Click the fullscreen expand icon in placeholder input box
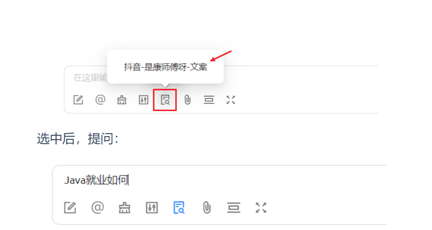Image resolution: width=432 pixels, height=230 pixels. tap(231, 100)
